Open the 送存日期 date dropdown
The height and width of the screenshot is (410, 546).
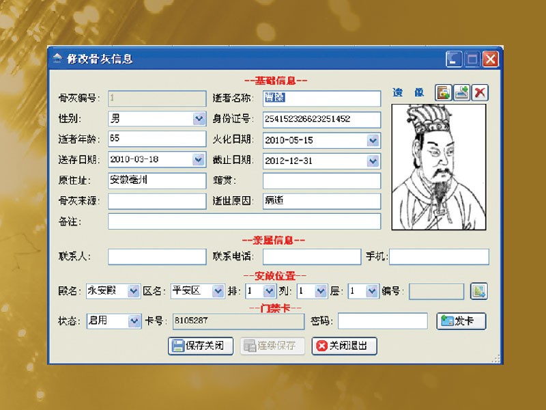pyautogui.click(x=199, y=159)
